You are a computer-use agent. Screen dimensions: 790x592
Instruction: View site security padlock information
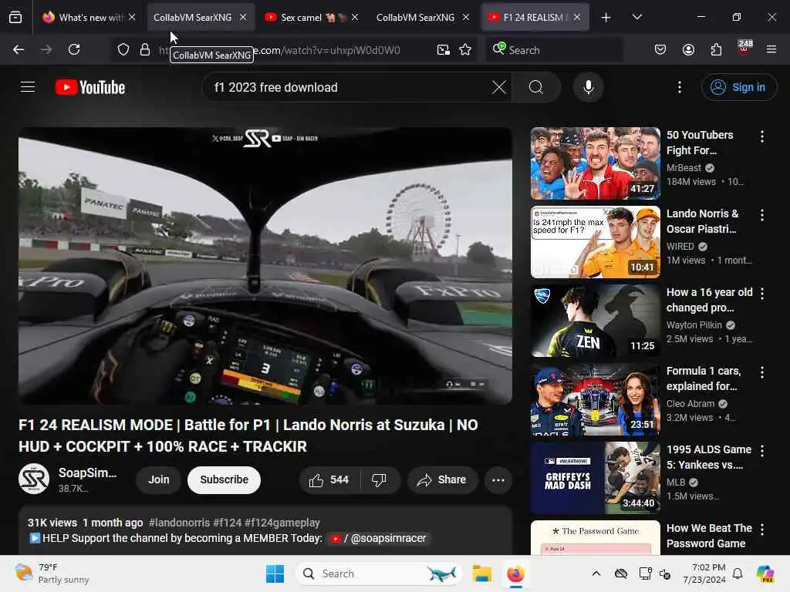(145, 49)
